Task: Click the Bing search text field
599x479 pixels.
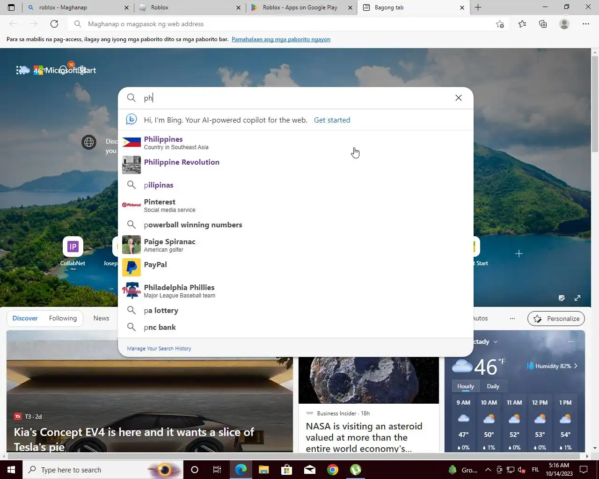Action: pos(296,98)
